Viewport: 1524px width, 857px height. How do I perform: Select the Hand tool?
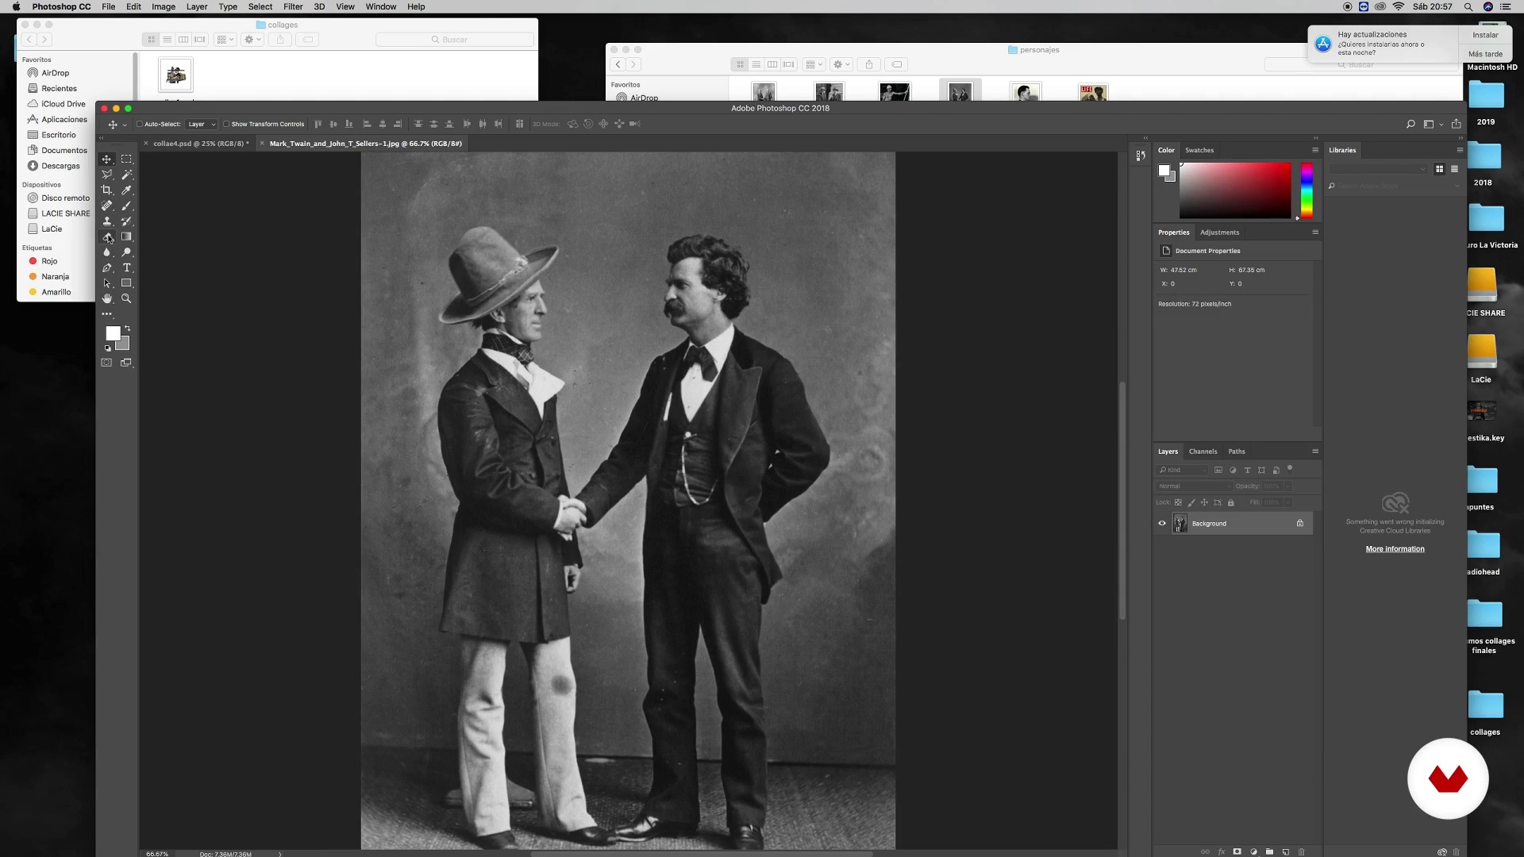pos(106,298)
